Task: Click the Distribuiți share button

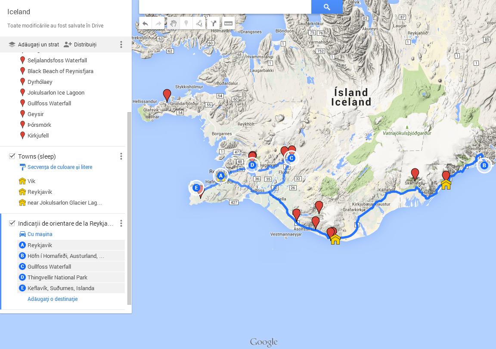Action: coord(80,45)
